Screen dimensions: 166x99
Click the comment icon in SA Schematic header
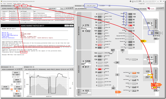pos(163,8)
